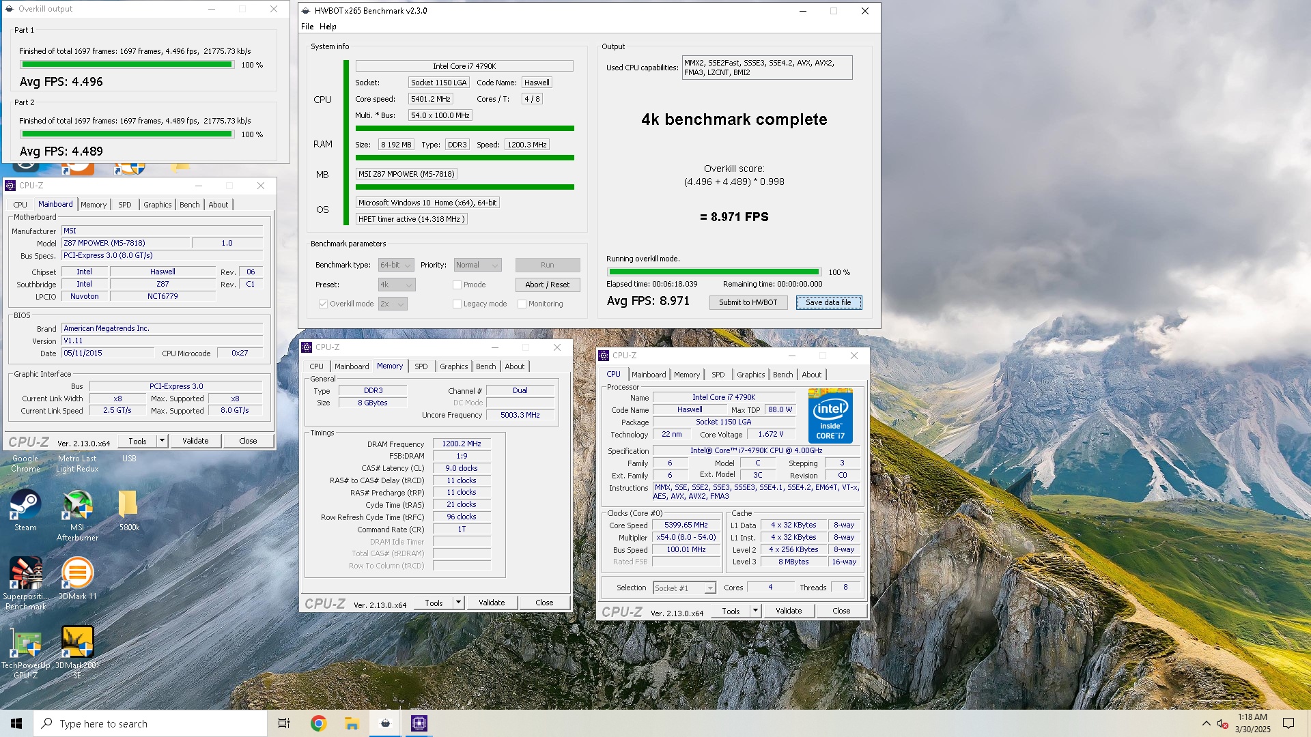The width and height of the screenshot is (1311, 737).
Task: Enable Legacy mode checkbox
Action: pyautogui.click(x=457, y=304)
